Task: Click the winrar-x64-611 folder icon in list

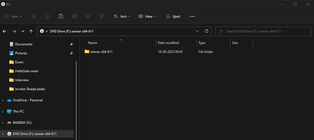Action: pos(87,52)
